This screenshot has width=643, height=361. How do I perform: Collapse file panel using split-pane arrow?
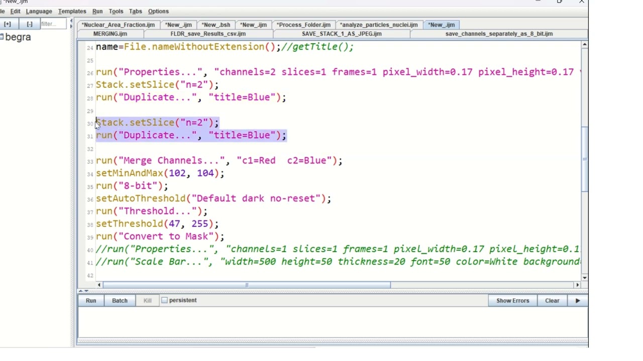click(x=71, y=22)
